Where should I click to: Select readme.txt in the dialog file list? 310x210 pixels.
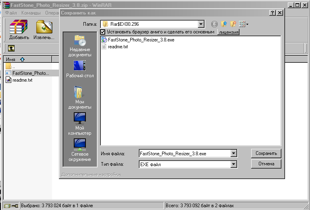tap(114, 47)
